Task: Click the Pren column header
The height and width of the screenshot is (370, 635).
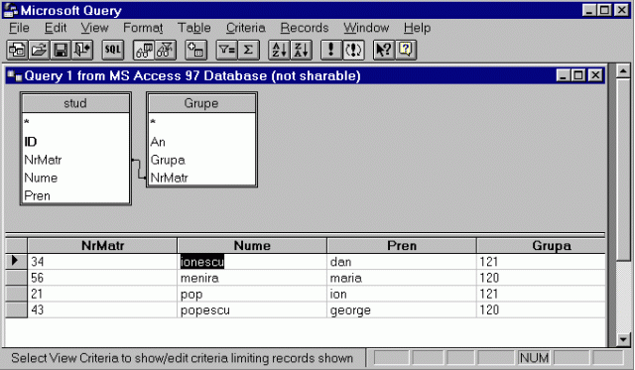Action: pyautogui.click(x=402, y=246)
